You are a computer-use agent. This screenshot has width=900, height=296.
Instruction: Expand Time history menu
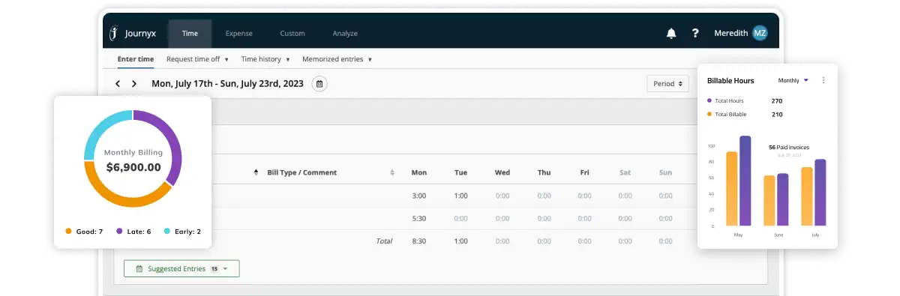pyautogui.click(x=265, y=58)
